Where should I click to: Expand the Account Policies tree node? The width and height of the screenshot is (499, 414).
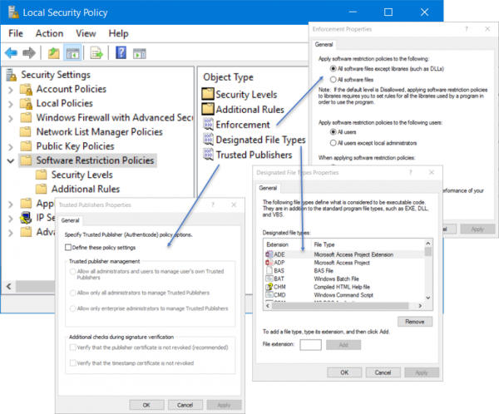10,89
